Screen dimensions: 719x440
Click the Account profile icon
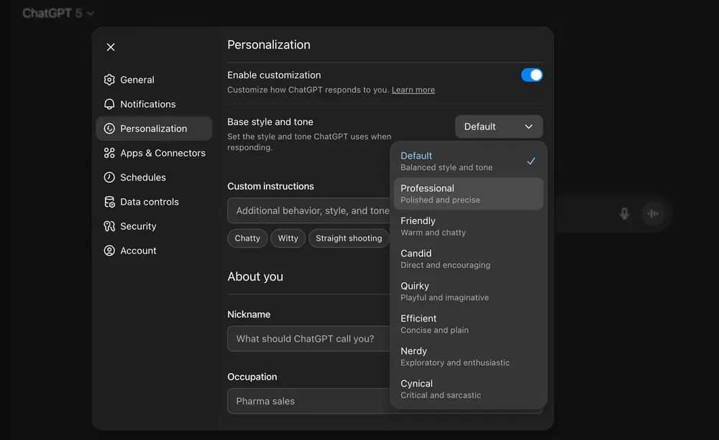coord(109,251)
